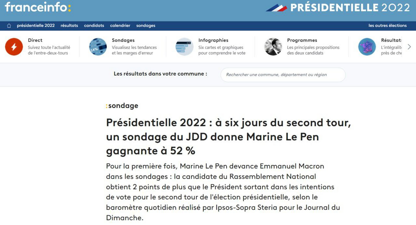The image size is (416, 225).
Task: Click the franceinfo logo
Action: coord(38,7)
